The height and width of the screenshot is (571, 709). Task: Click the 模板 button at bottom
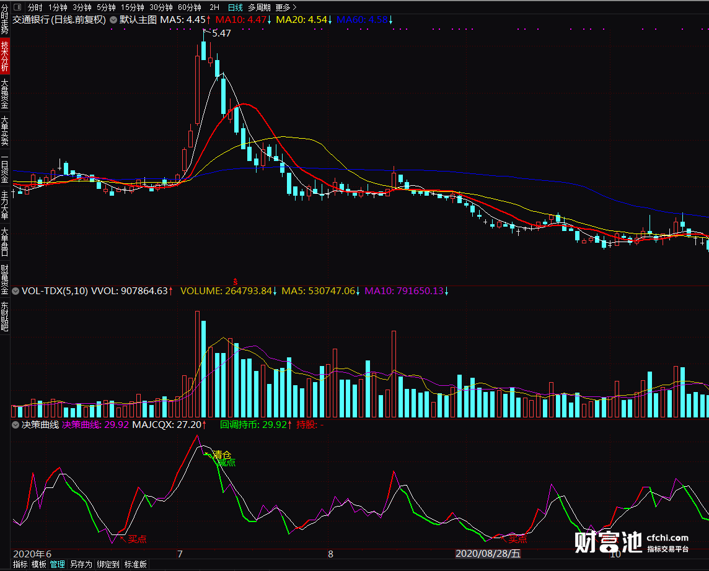pos(38,564)
